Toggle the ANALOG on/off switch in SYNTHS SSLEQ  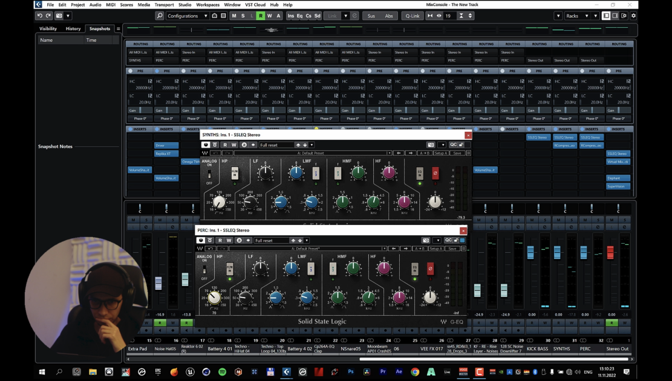coord(209,174)
